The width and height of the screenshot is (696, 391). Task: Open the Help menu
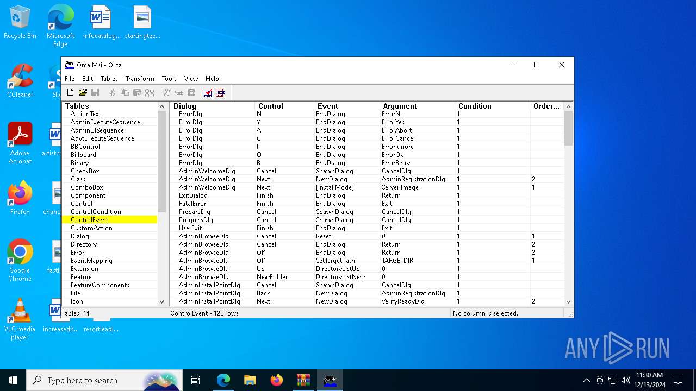click(212, 79)
